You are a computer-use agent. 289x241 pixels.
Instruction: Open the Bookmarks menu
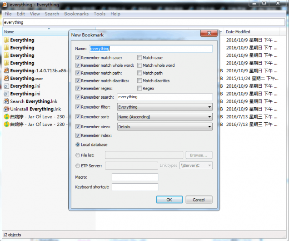76,14
